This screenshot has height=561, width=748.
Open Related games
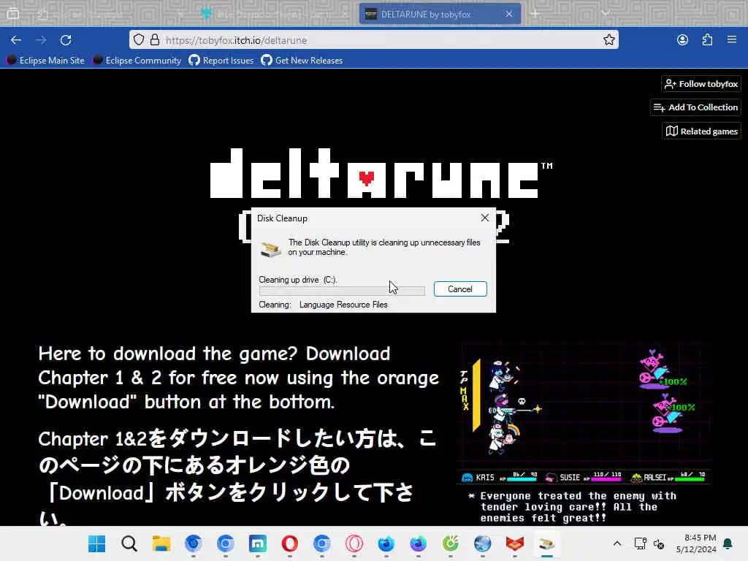click(702, 131)
